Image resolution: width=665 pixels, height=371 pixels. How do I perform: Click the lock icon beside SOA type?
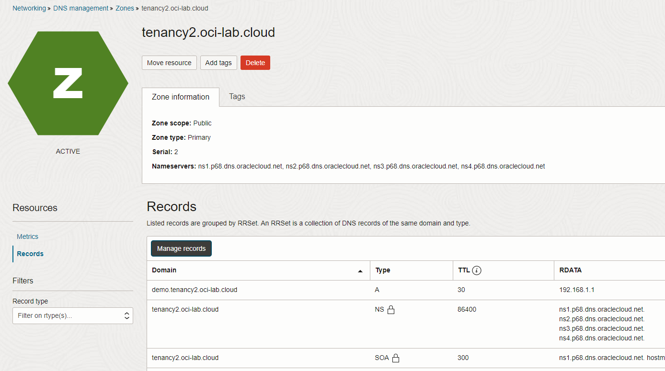(396, 358)
